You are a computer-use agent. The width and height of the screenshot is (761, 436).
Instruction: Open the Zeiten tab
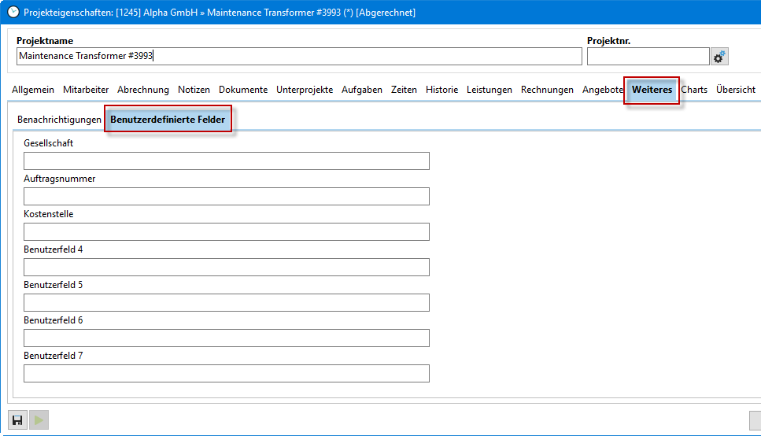(404, 90)
